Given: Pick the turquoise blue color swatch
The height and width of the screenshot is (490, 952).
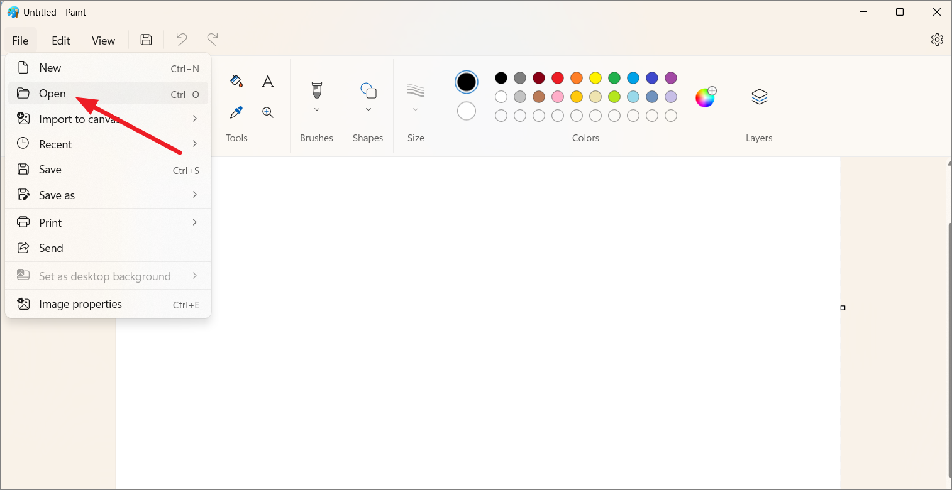Looking at the screenshot, I should (x=633, y=78).
